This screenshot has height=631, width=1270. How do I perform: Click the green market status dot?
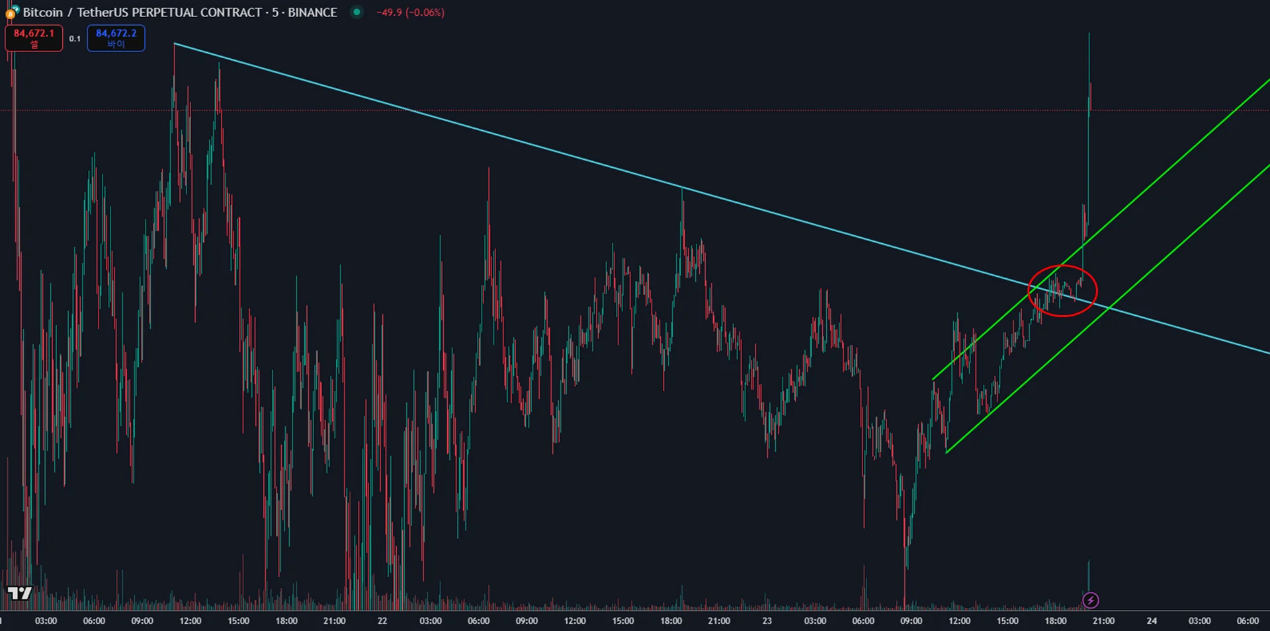point(357,12)
